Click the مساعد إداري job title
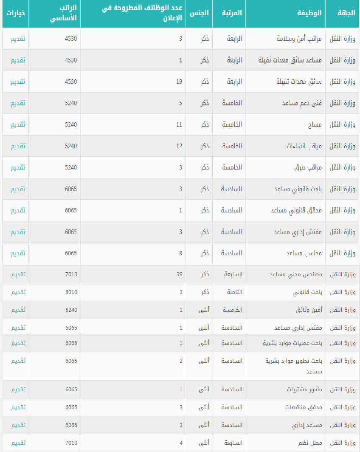Viewport: 360px width, 452px height. (307, 426)
